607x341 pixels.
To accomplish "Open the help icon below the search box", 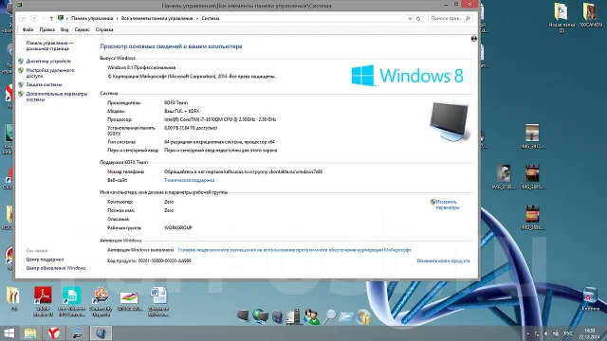I will (473, 39).
